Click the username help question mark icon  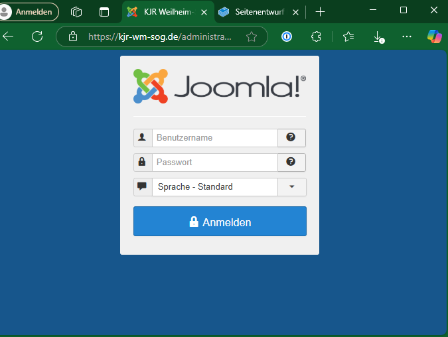[291, 138]
